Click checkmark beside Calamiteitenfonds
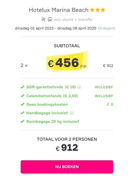Viewport: 136px width, 178px height. [x=22, y=96]
